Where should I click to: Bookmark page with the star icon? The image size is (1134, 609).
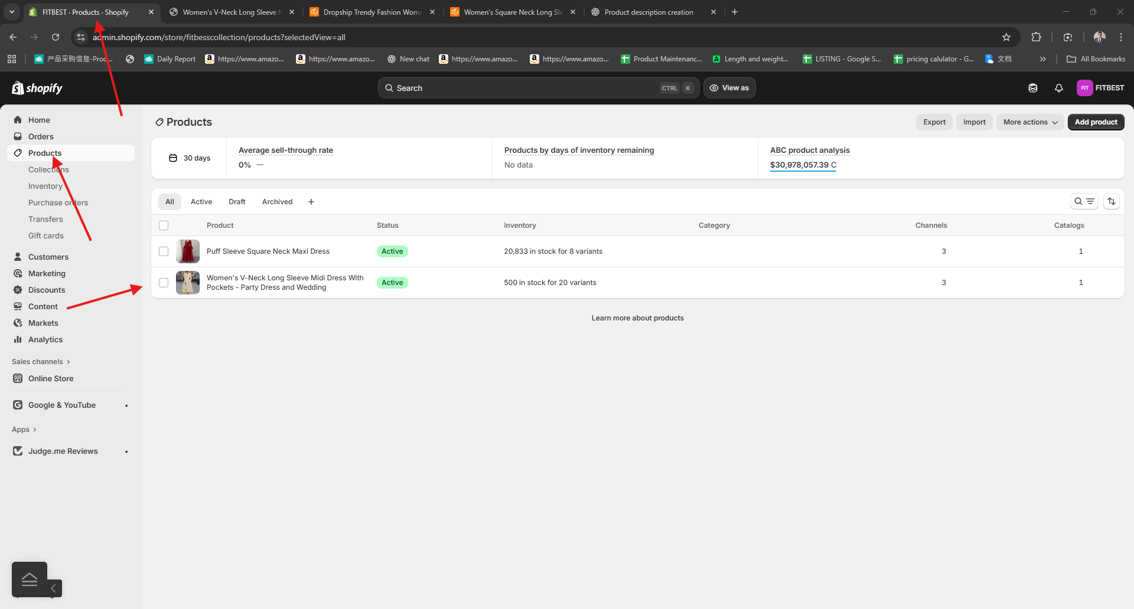click(x=1006, y=37)
